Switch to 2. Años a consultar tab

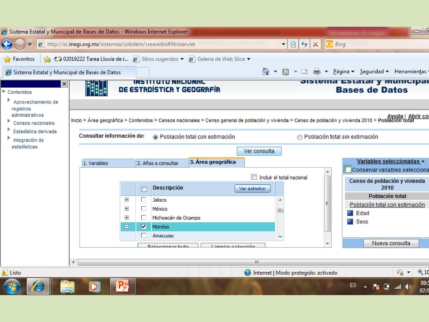pyautogui.click(x=162, y=163)
